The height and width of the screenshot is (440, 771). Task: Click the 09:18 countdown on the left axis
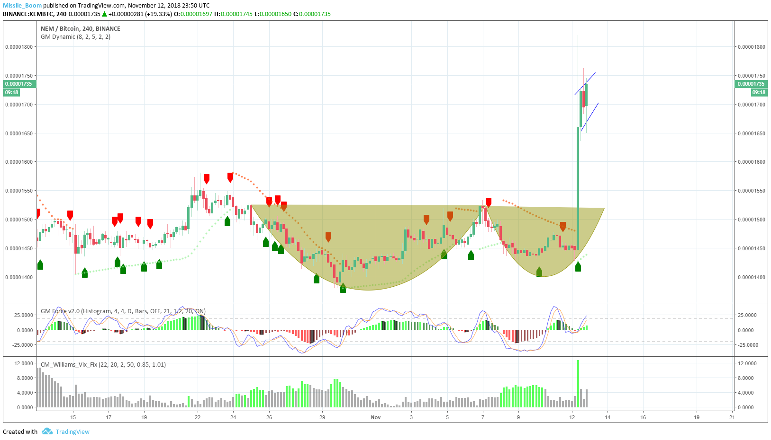(x=12, y=93)
